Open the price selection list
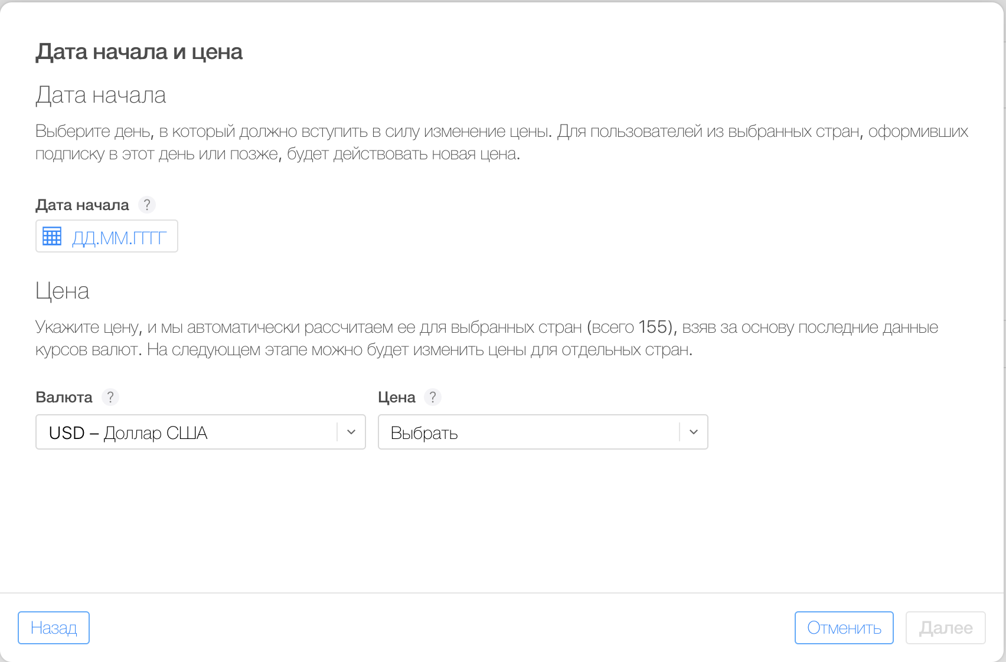This screenshot has width=1006, height=662. (694, 432)
